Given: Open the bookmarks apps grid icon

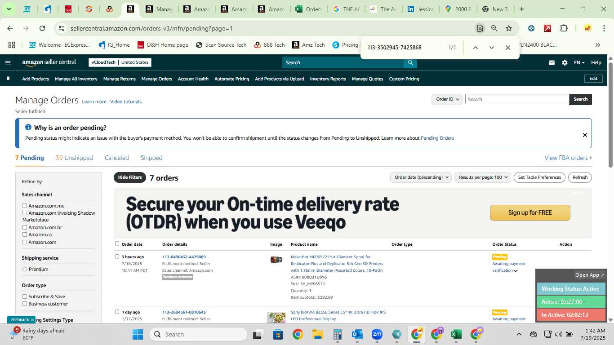Looking at the screenshot, I should [x=12, y=45].
